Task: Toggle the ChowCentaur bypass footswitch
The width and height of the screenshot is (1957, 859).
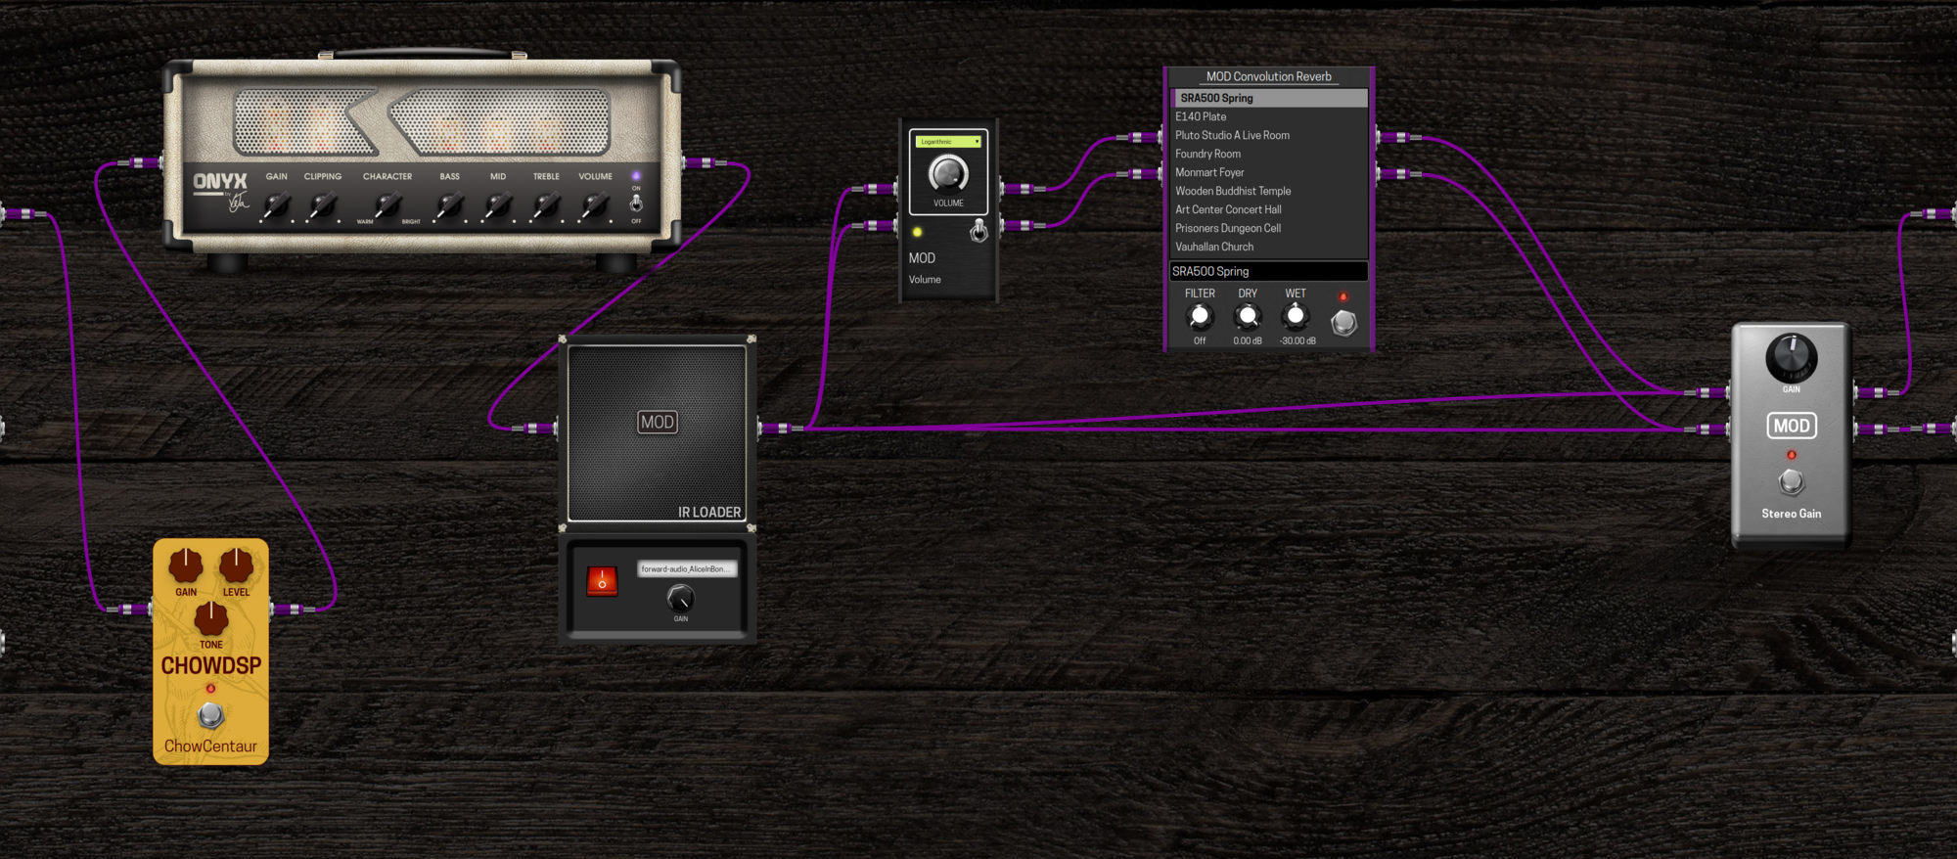Action: click(210, 716)
